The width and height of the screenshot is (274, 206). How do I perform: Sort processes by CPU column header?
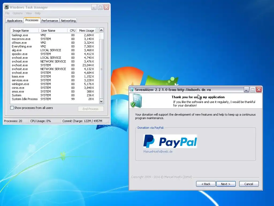click(x=72, y=31)
